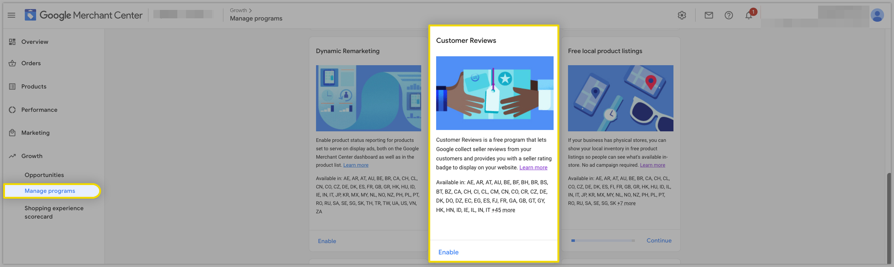
Task: Click the Marketing bag icon
Action: (12, 133)
